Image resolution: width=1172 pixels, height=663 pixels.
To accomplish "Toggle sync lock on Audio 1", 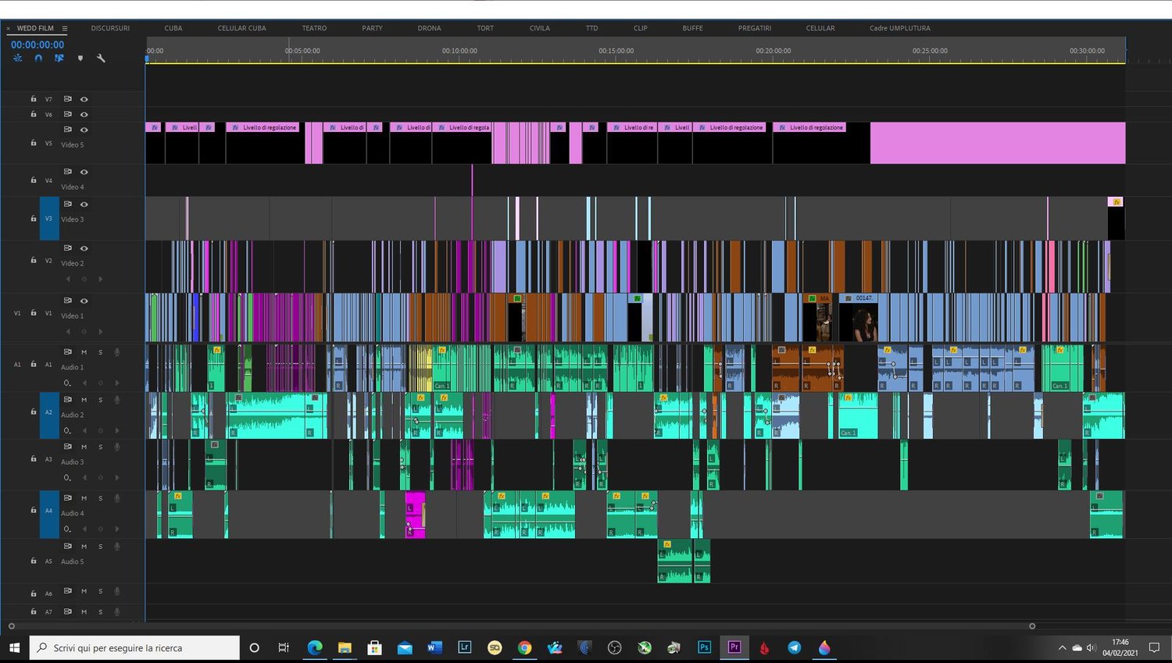I will 68,352.
